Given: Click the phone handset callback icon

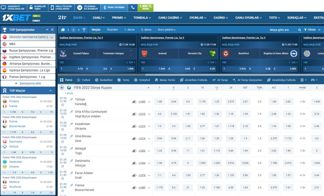Looking at the screenshot, I should tap(133, 8).
